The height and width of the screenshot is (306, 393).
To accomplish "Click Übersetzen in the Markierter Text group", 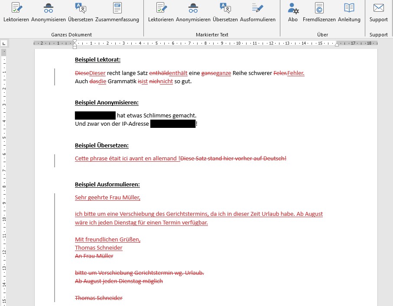I will coord(225,12).
